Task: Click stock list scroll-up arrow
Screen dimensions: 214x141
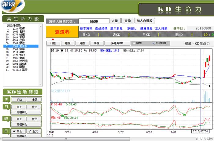Action: pos(41,26)
